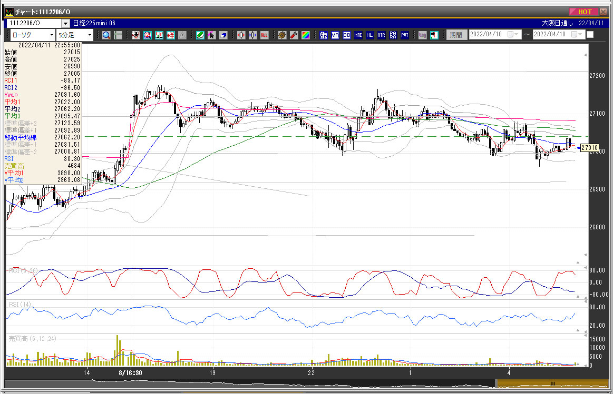Toggle the HL indicator
613x394 pixels.
point(370,35)
